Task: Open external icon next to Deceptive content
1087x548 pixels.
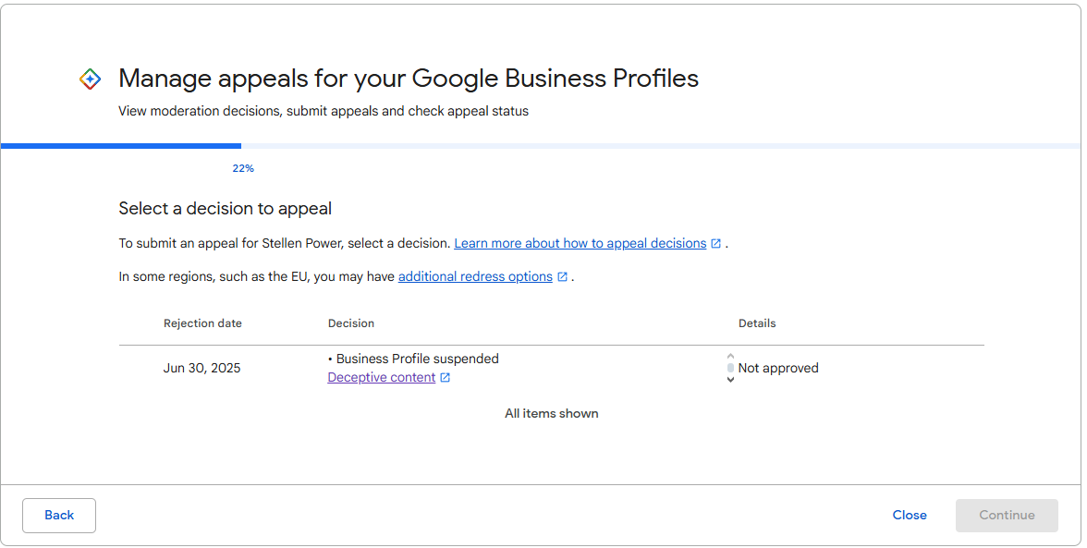Action: pyautogui.click(x=445, y=378)
